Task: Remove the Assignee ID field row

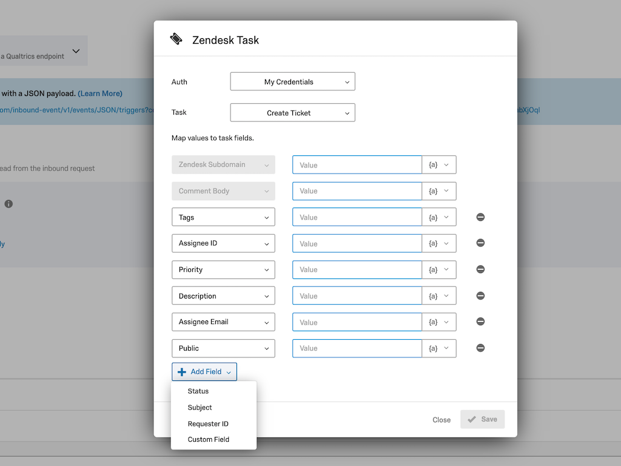Action: (480, 243)
